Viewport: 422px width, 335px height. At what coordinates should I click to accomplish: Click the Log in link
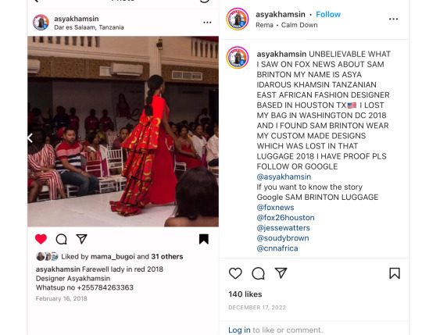point(239,330)
